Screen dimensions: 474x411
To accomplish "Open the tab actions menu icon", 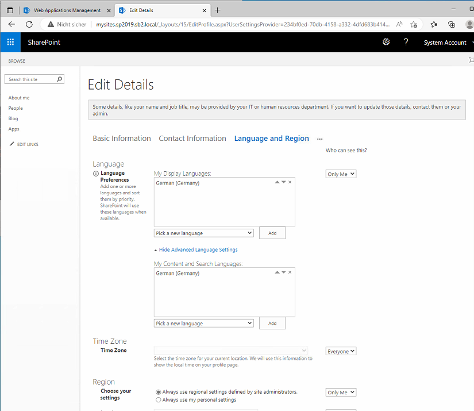I will 10,10.
